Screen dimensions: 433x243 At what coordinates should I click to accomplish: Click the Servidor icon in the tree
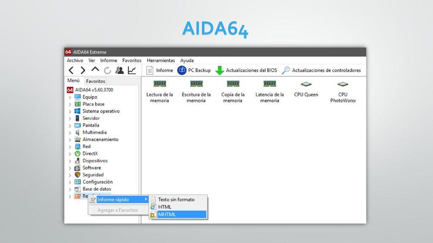pos(78,118)
